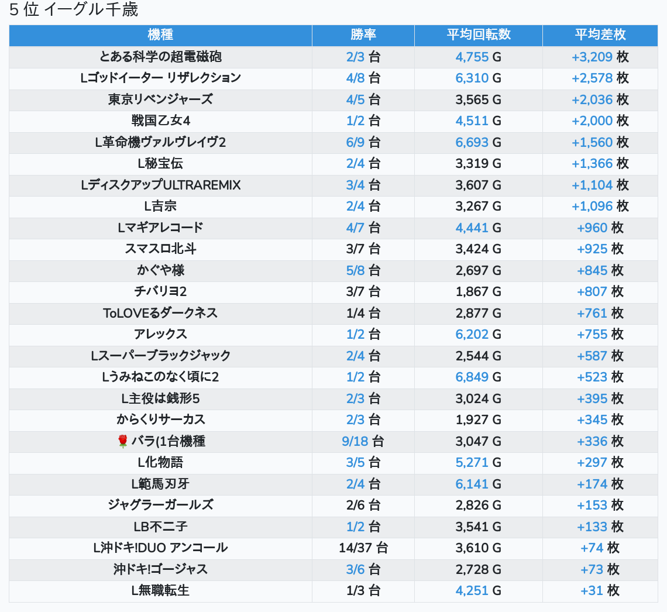Viewport: 667px width, 612px height.
Task: Click the 9/18 win rate value
Action: point(355,441)
